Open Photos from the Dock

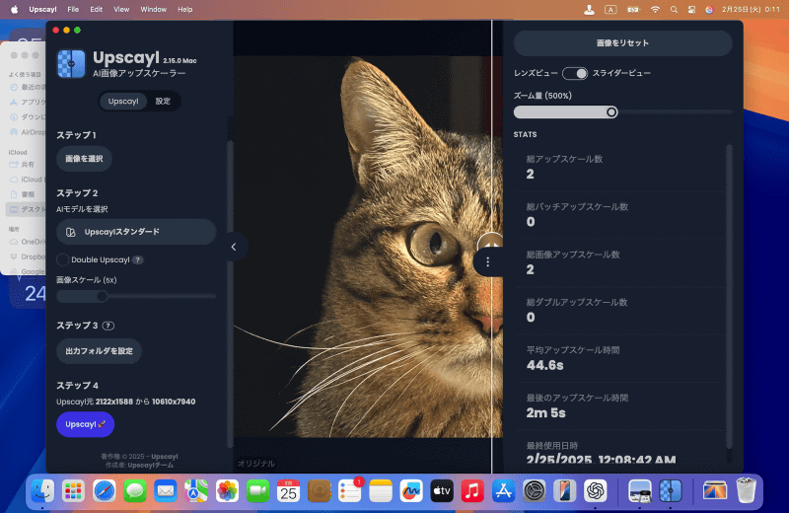(x=227, y=491)
